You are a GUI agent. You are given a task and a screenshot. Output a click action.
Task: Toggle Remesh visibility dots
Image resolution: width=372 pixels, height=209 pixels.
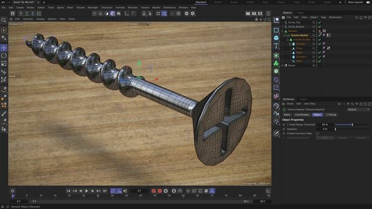click(316, 31)
